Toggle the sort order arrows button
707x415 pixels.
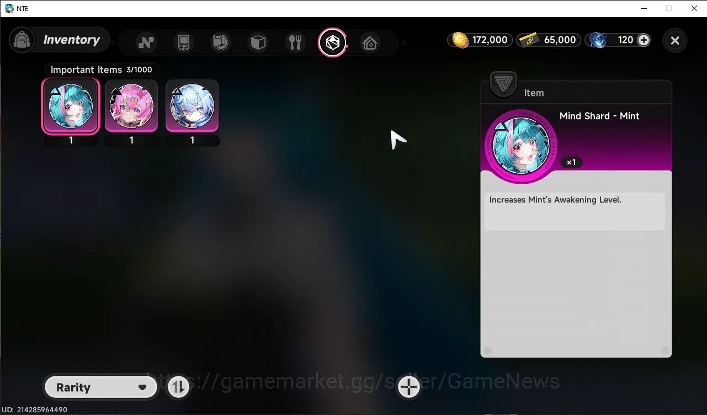[x=178, y=387]
